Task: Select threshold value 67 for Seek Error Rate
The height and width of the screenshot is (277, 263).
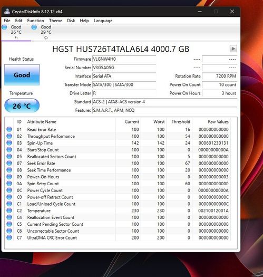Action: click(188, 163)
